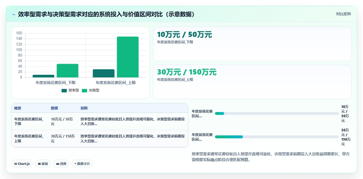Click the 数据 column header
Viewport: 363px width, 179px height.
coord(54,108)
